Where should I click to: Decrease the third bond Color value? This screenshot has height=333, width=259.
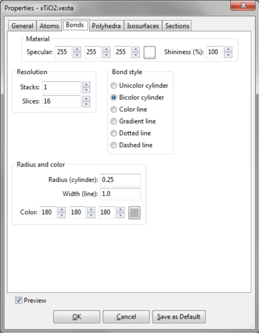(x=121, y=215)
